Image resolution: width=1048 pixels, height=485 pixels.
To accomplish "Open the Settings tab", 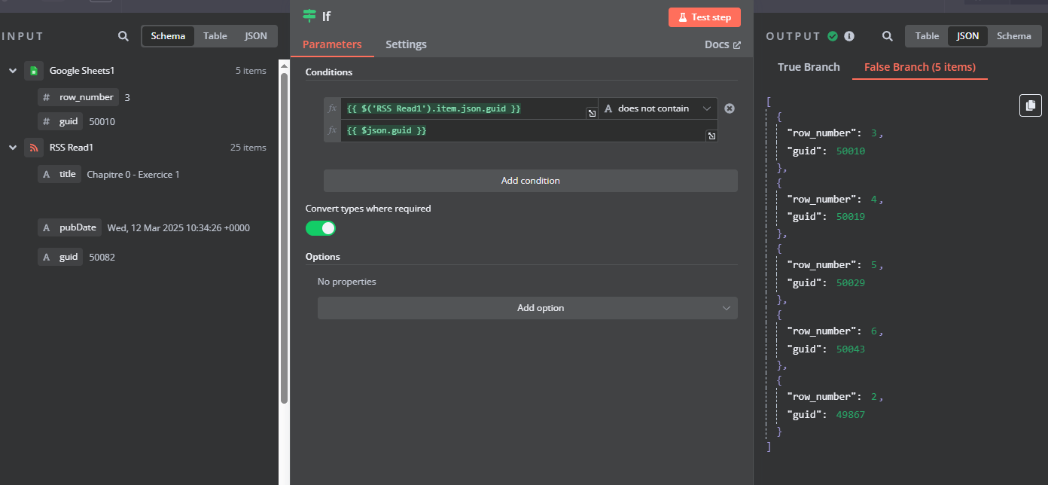I will 406,44.
